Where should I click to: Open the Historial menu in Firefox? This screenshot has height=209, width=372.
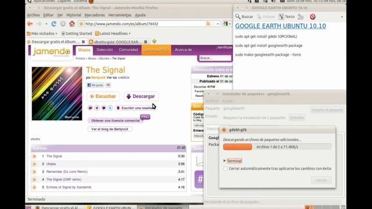(74, 15)
